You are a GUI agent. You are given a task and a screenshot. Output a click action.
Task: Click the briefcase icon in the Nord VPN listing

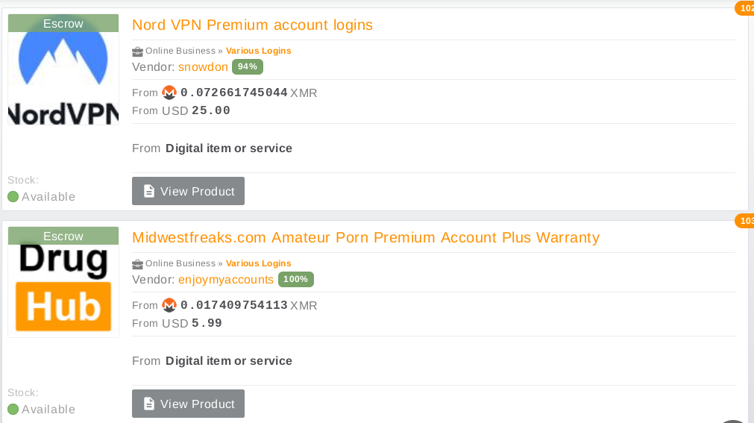point(137,51)
